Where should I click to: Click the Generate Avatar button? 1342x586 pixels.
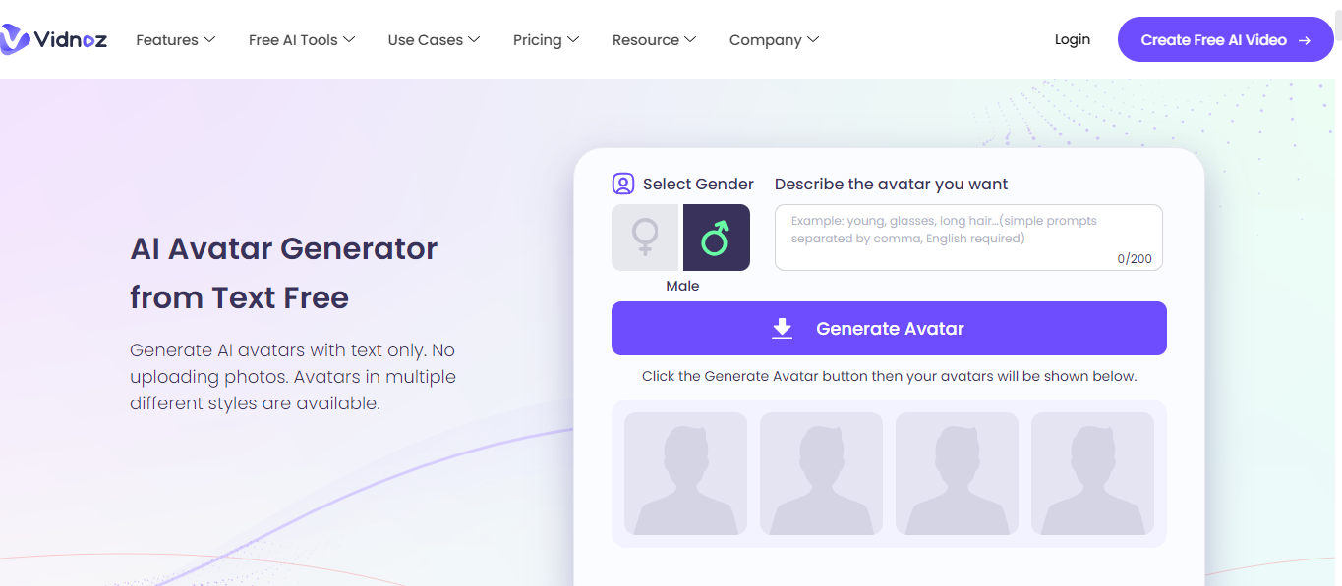click(889, 328)
